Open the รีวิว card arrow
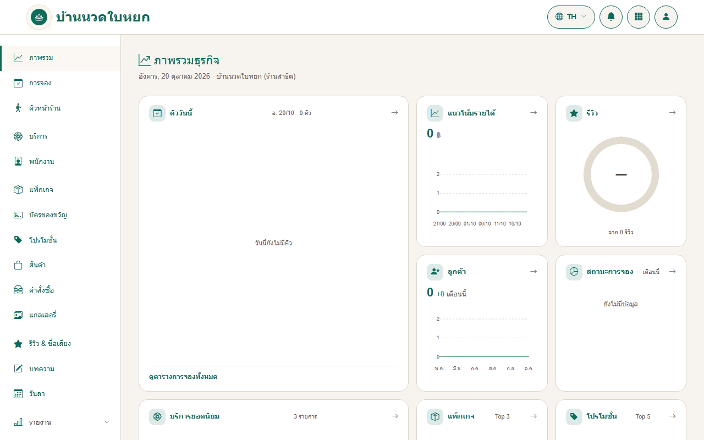704x440 pixels. pyautogui.click(x=672, y=113)
